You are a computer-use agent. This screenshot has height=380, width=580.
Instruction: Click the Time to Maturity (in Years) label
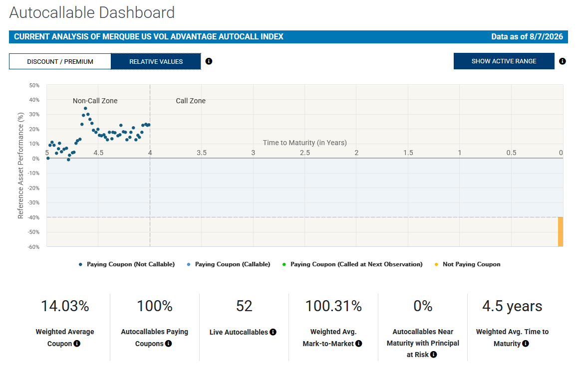coord(305,143)
